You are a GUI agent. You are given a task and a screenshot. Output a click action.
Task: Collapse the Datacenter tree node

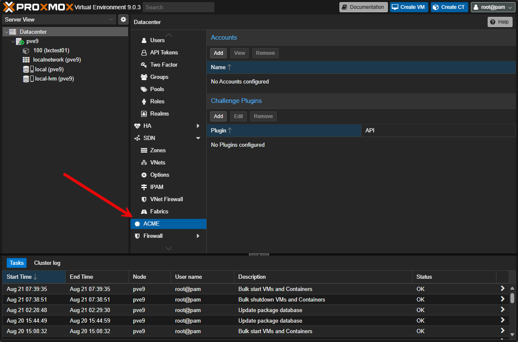click(x=6, y=32)
